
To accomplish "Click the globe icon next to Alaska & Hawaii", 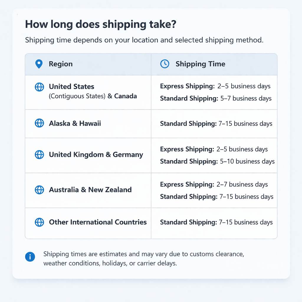I will (x=39, y=123).
